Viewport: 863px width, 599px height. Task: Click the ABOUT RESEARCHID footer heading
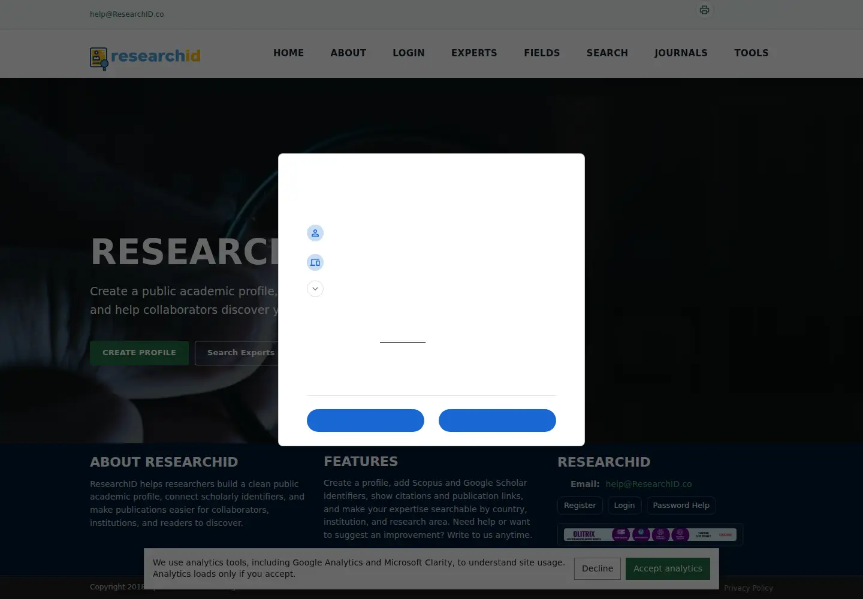click(164, 462)
